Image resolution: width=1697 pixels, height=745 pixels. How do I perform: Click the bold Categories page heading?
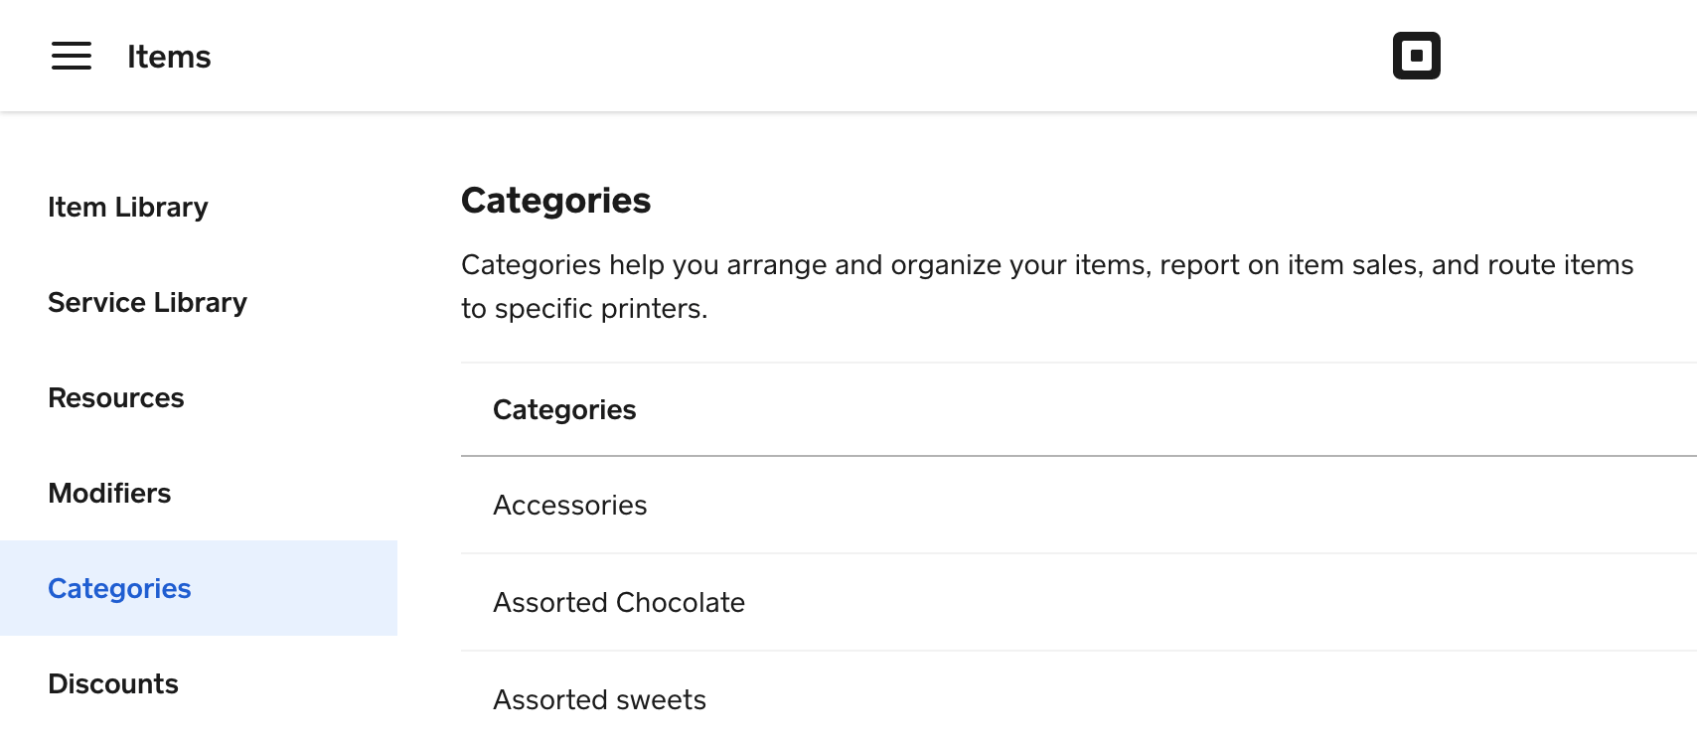[x=555, y=201]
